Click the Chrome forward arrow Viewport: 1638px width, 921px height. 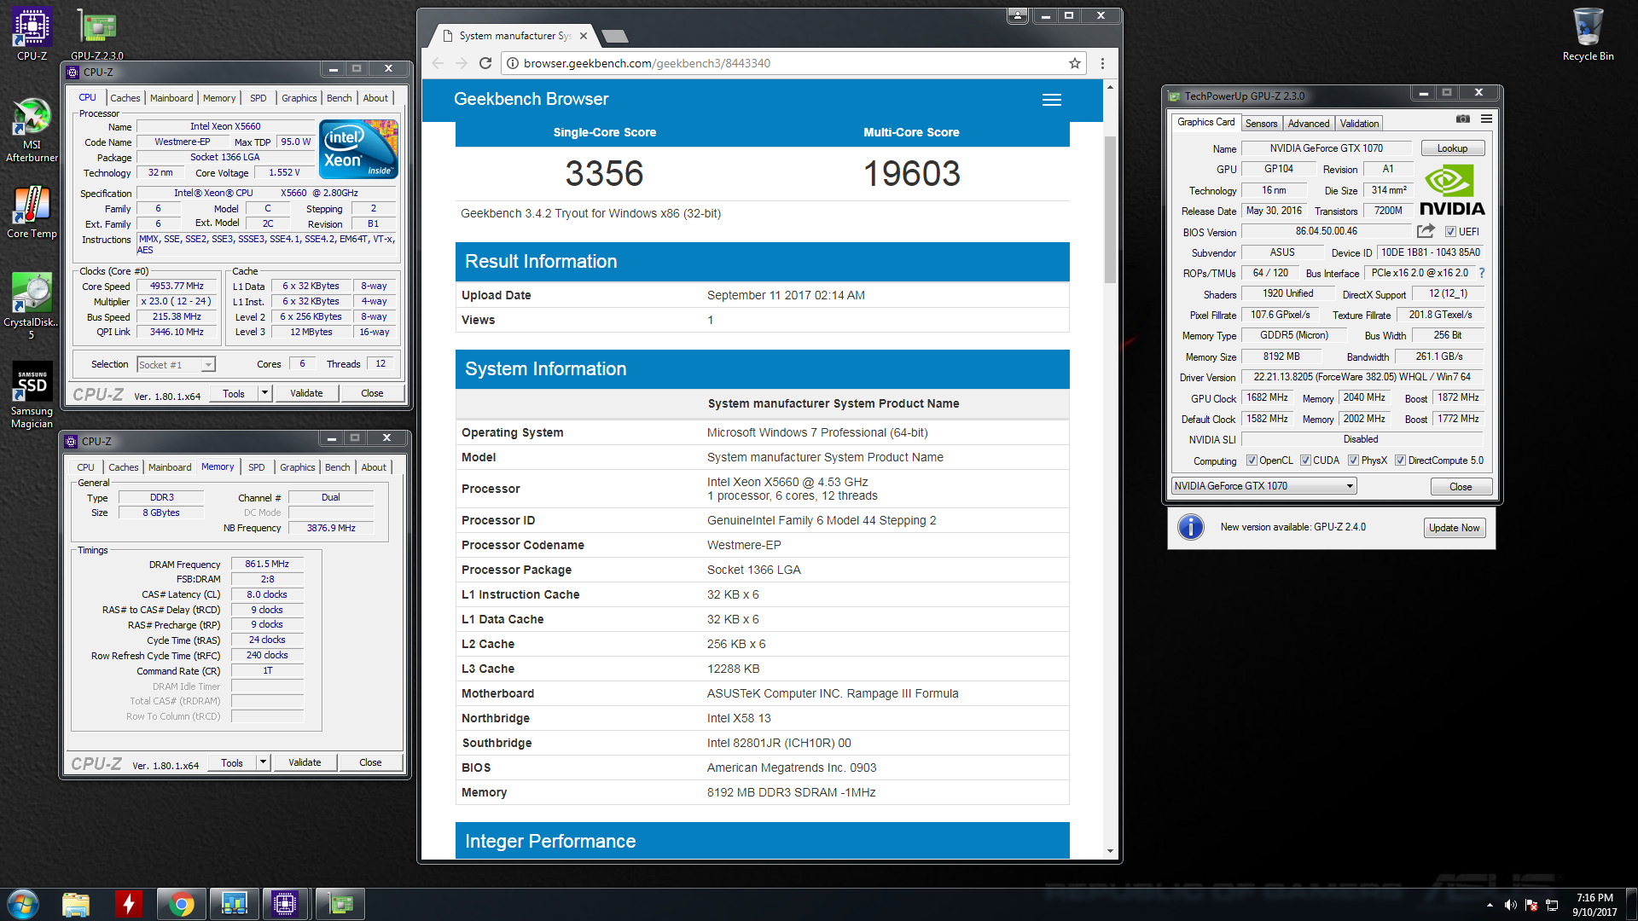[x=462, y=63]
